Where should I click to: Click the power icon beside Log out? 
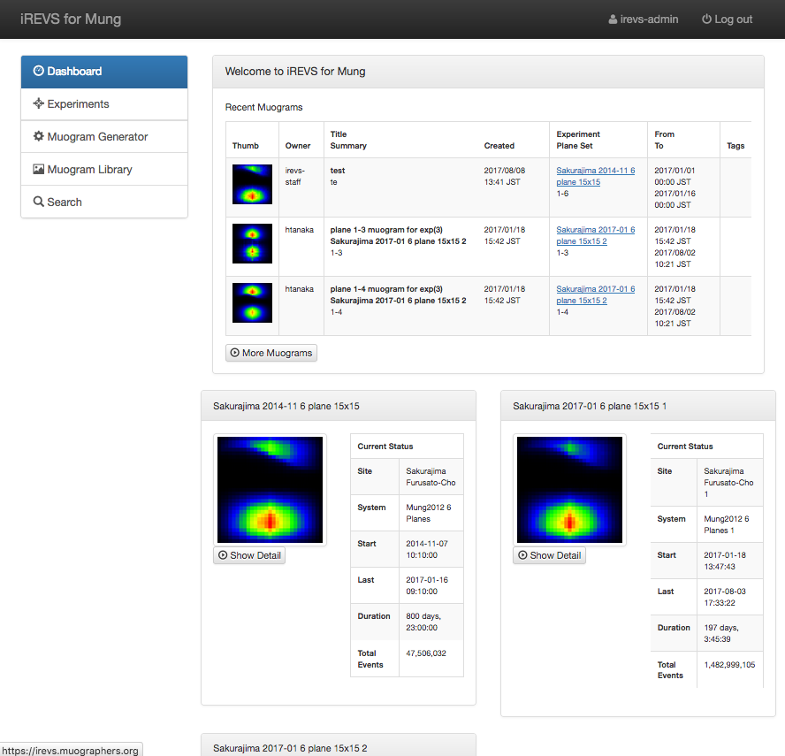pyautogui.click(x=706, y=19)
